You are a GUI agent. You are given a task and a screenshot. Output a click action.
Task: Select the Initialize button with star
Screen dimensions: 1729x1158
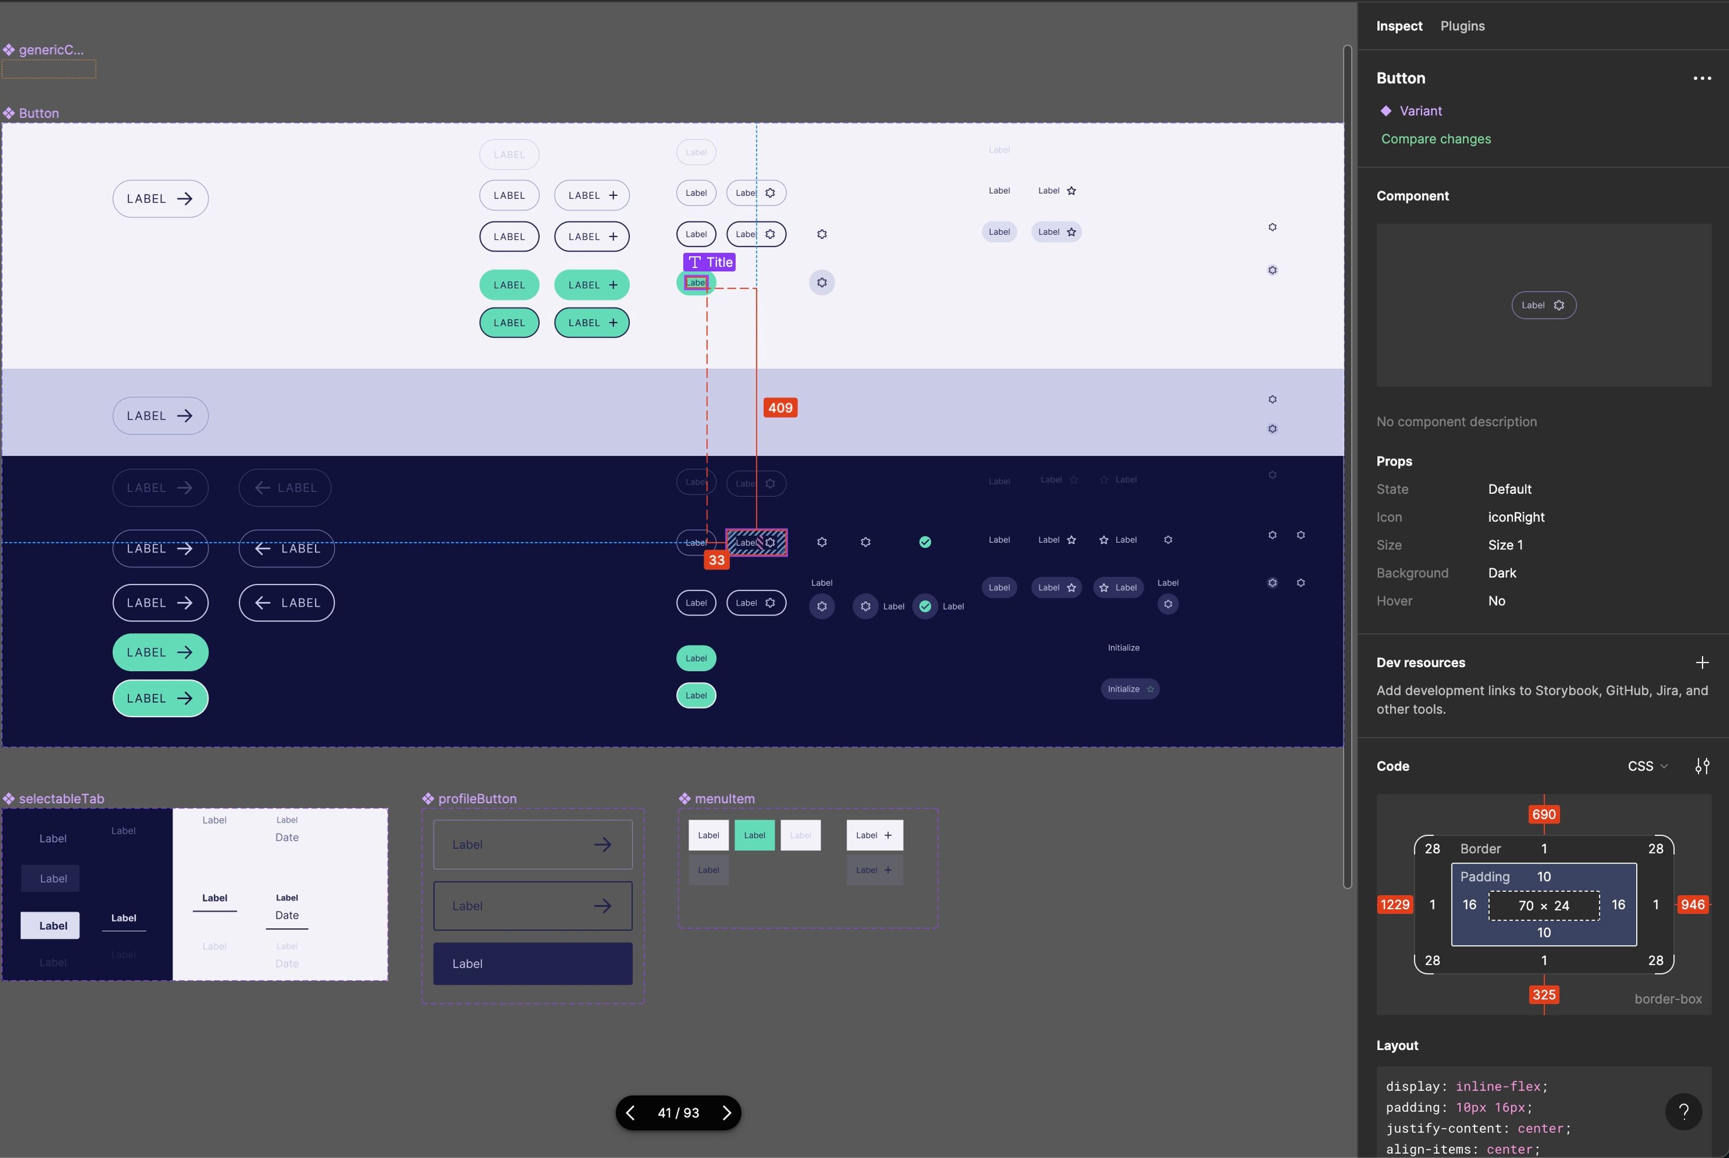pyautogui.click(x=1130, y=689)
